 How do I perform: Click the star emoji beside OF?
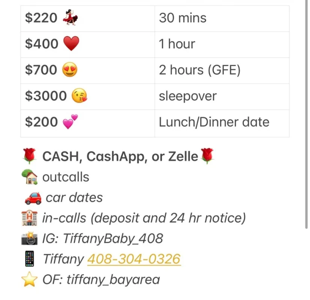pyautogui.click(x=30, y=279)
